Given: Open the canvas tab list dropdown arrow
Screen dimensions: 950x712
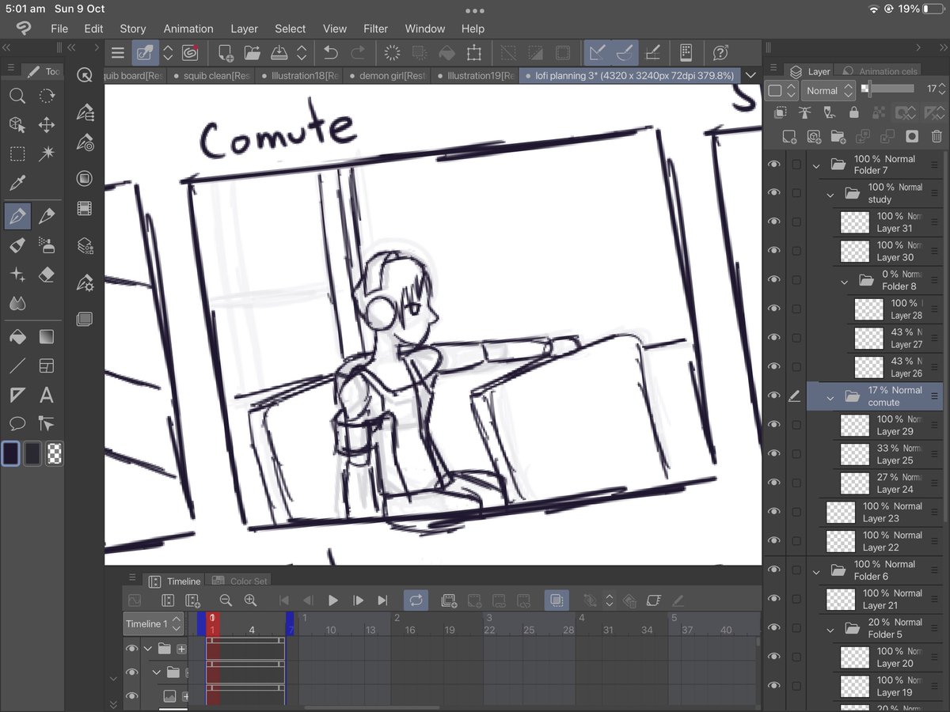Looking at the screenshot, I should (751, 75).
